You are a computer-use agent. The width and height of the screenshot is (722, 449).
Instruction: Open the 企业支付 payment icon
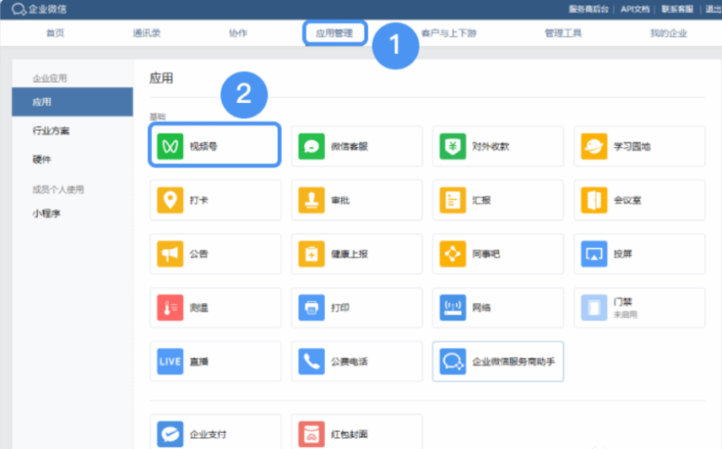coord(170,434)
